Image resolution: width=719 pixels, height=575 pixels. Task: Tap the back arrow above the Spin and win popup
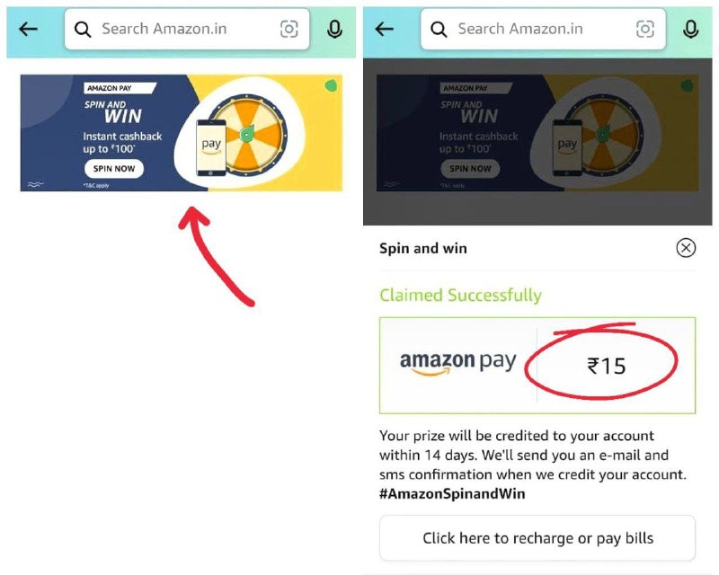coord(385,30)
